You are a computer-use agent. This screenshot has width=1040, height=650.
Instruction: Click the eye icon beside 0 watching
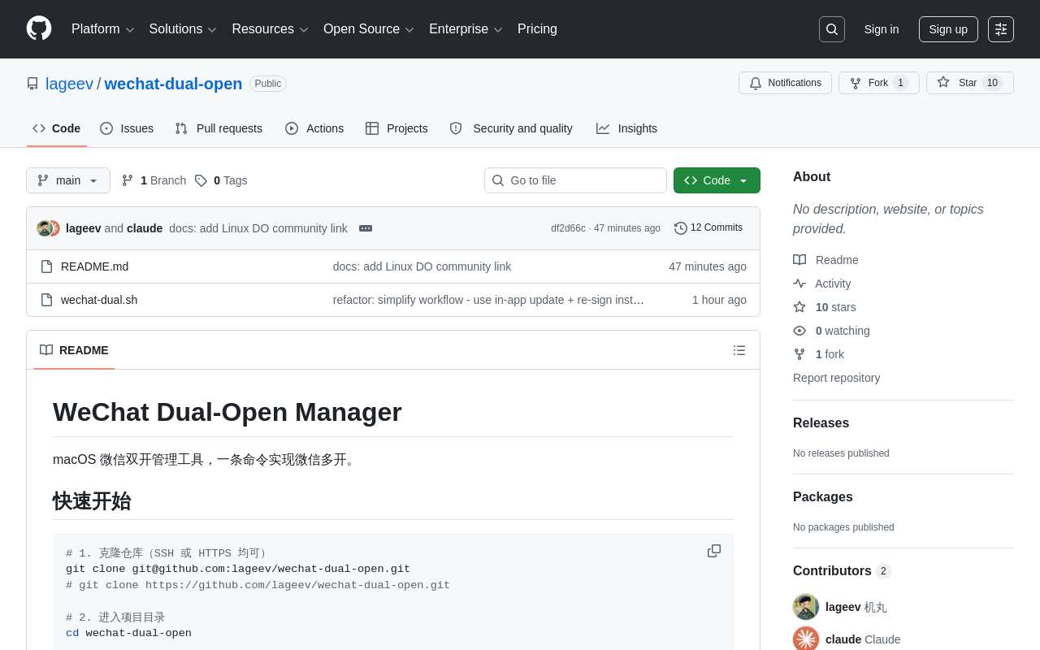[799, 331]
